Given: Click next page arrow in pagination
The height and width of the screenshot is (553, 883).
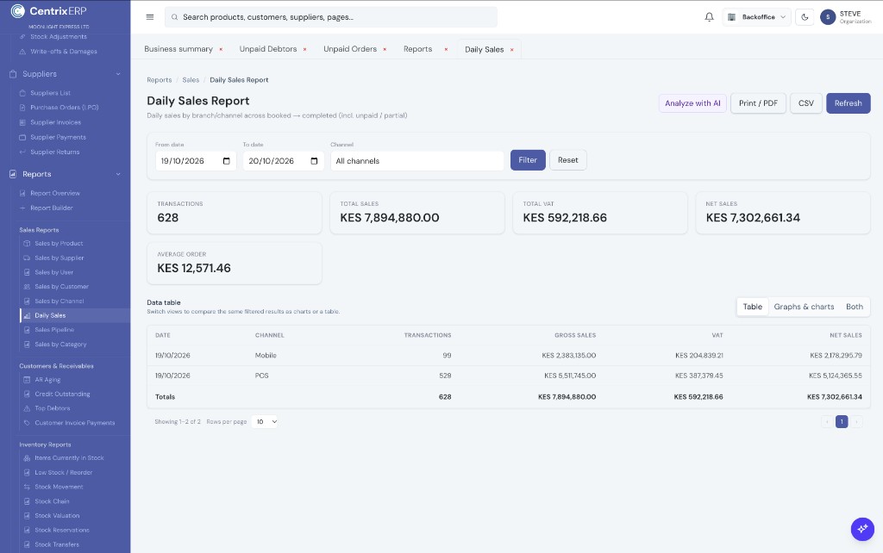Looking at the screenshot, I should click(x=856, y=421).
